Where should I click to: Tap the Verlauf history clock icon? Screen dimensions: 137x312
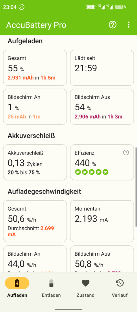120,283
